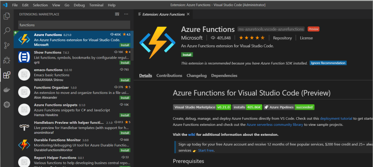Select emacs-functions extension icon
Screen dimensions: 373x167
[x=24, y=75]
